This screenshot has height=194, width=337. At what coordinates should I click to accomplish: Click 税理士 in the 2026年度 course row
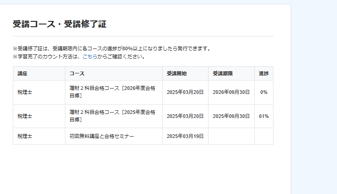point(25,92)
